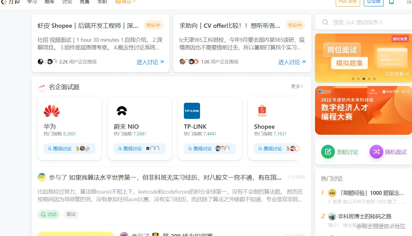Viewport: 412px width, 236px height.
Task: Open 虾皮 Shopee | 后端开发工程师 title
Action: [88, 26]
